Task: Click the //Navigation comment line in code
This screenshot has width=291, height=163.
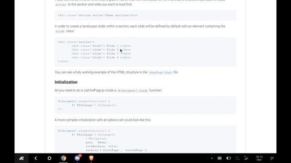Action: (x=96, y=139)
